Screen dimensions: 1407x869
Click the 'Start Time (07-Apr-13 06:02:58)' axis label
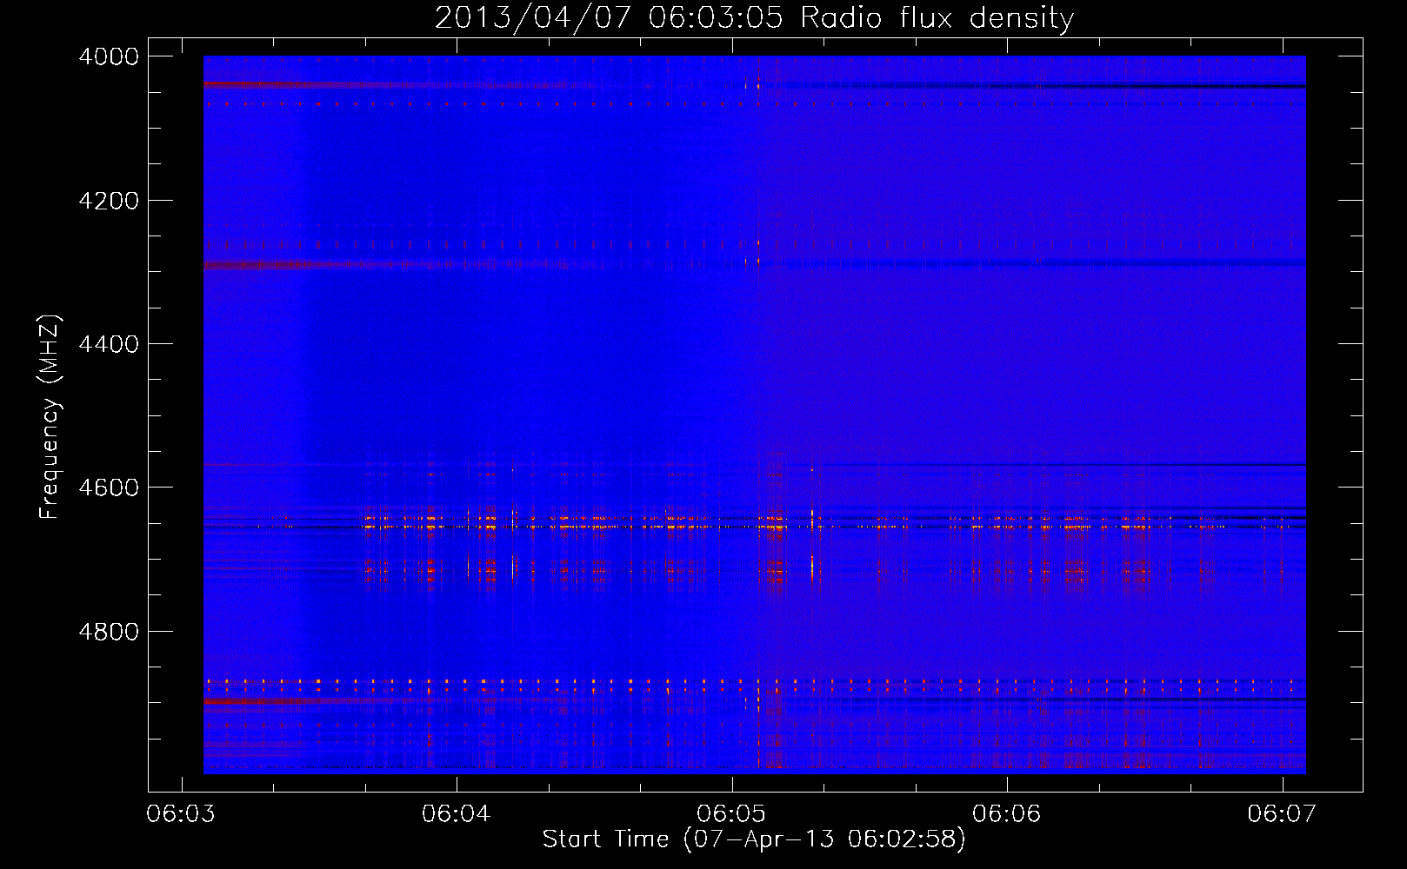(x=754, y=839)
